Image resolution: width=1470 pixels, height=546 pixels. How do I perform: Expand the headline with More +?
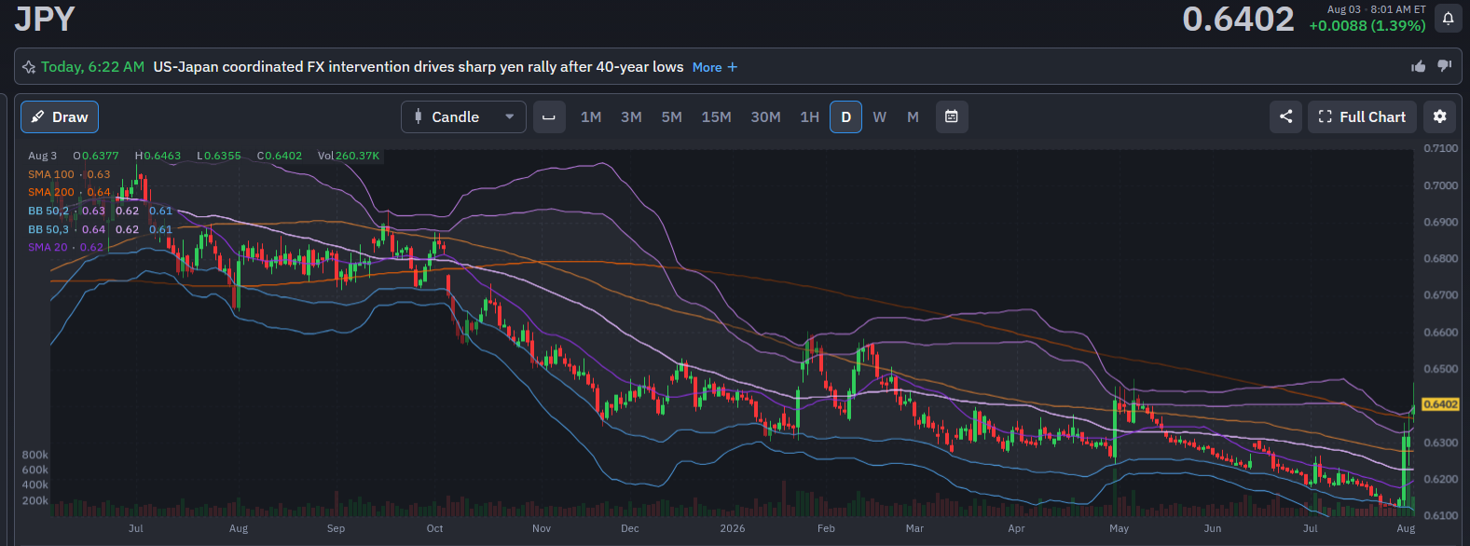coord(715,67)
